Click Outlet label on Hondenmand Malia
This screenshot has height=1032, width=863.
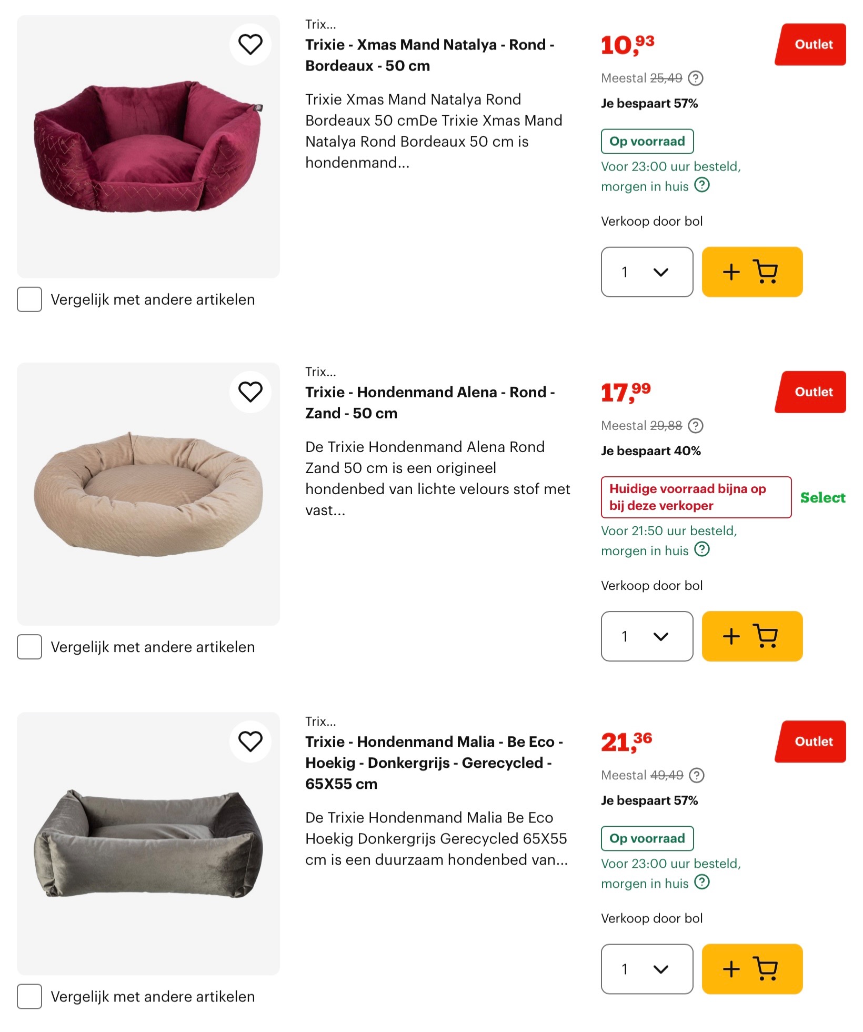811,742
